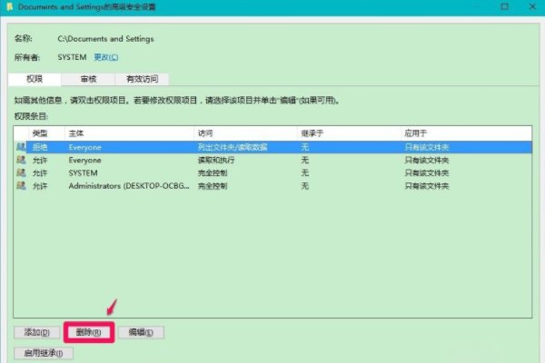Select the 允许 Everyone 读取和执行 entry
545x363 pixels.
(272, 160)
